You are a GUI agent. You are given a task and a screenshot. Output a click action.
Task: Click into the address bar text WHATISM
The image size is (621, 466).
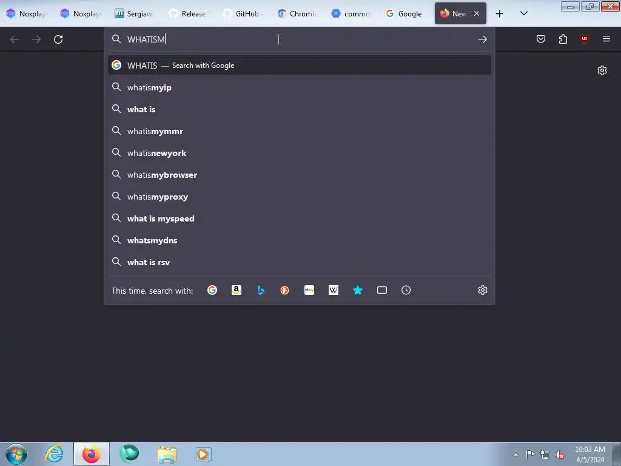146,39
